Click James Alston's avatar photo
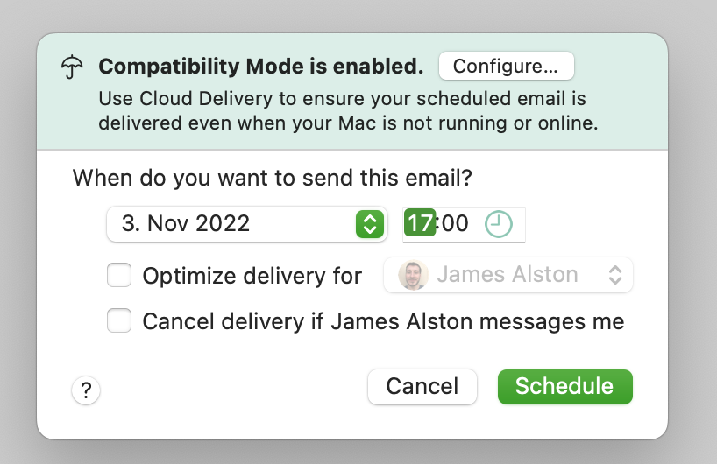 [x=414, y=275]
